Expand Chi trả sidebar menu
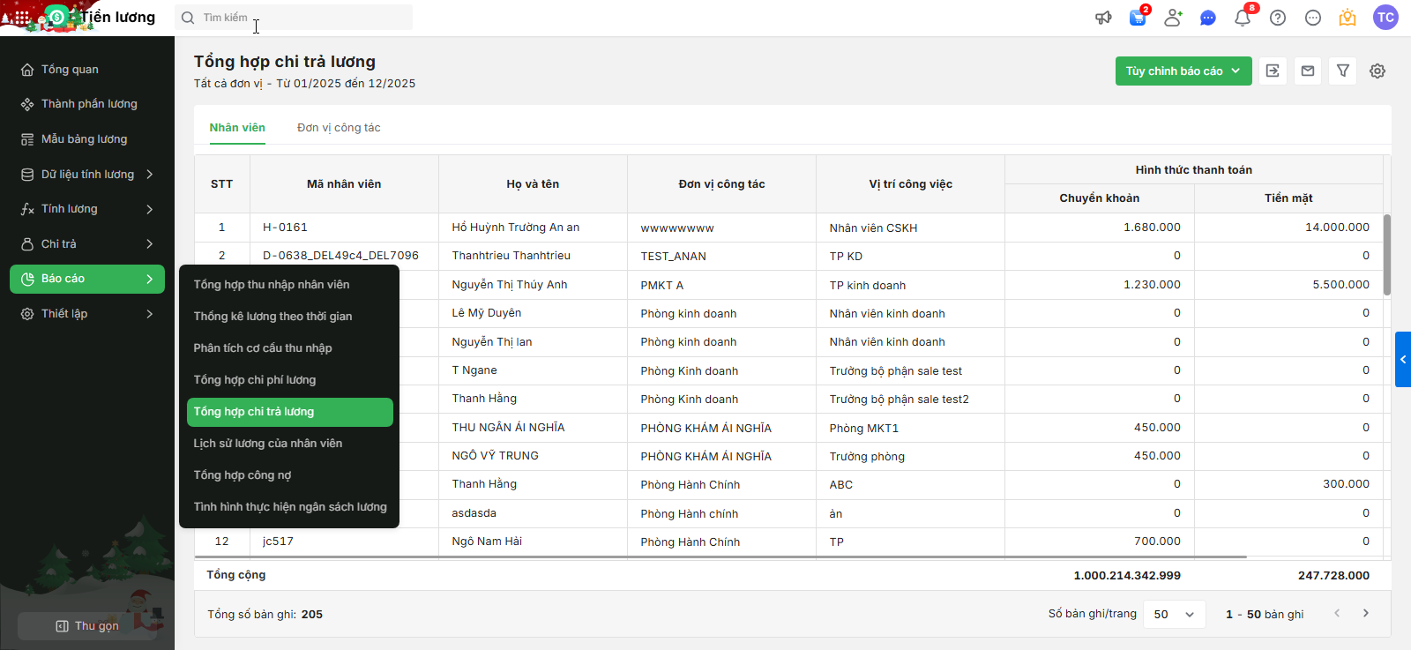 click(87, 244)
